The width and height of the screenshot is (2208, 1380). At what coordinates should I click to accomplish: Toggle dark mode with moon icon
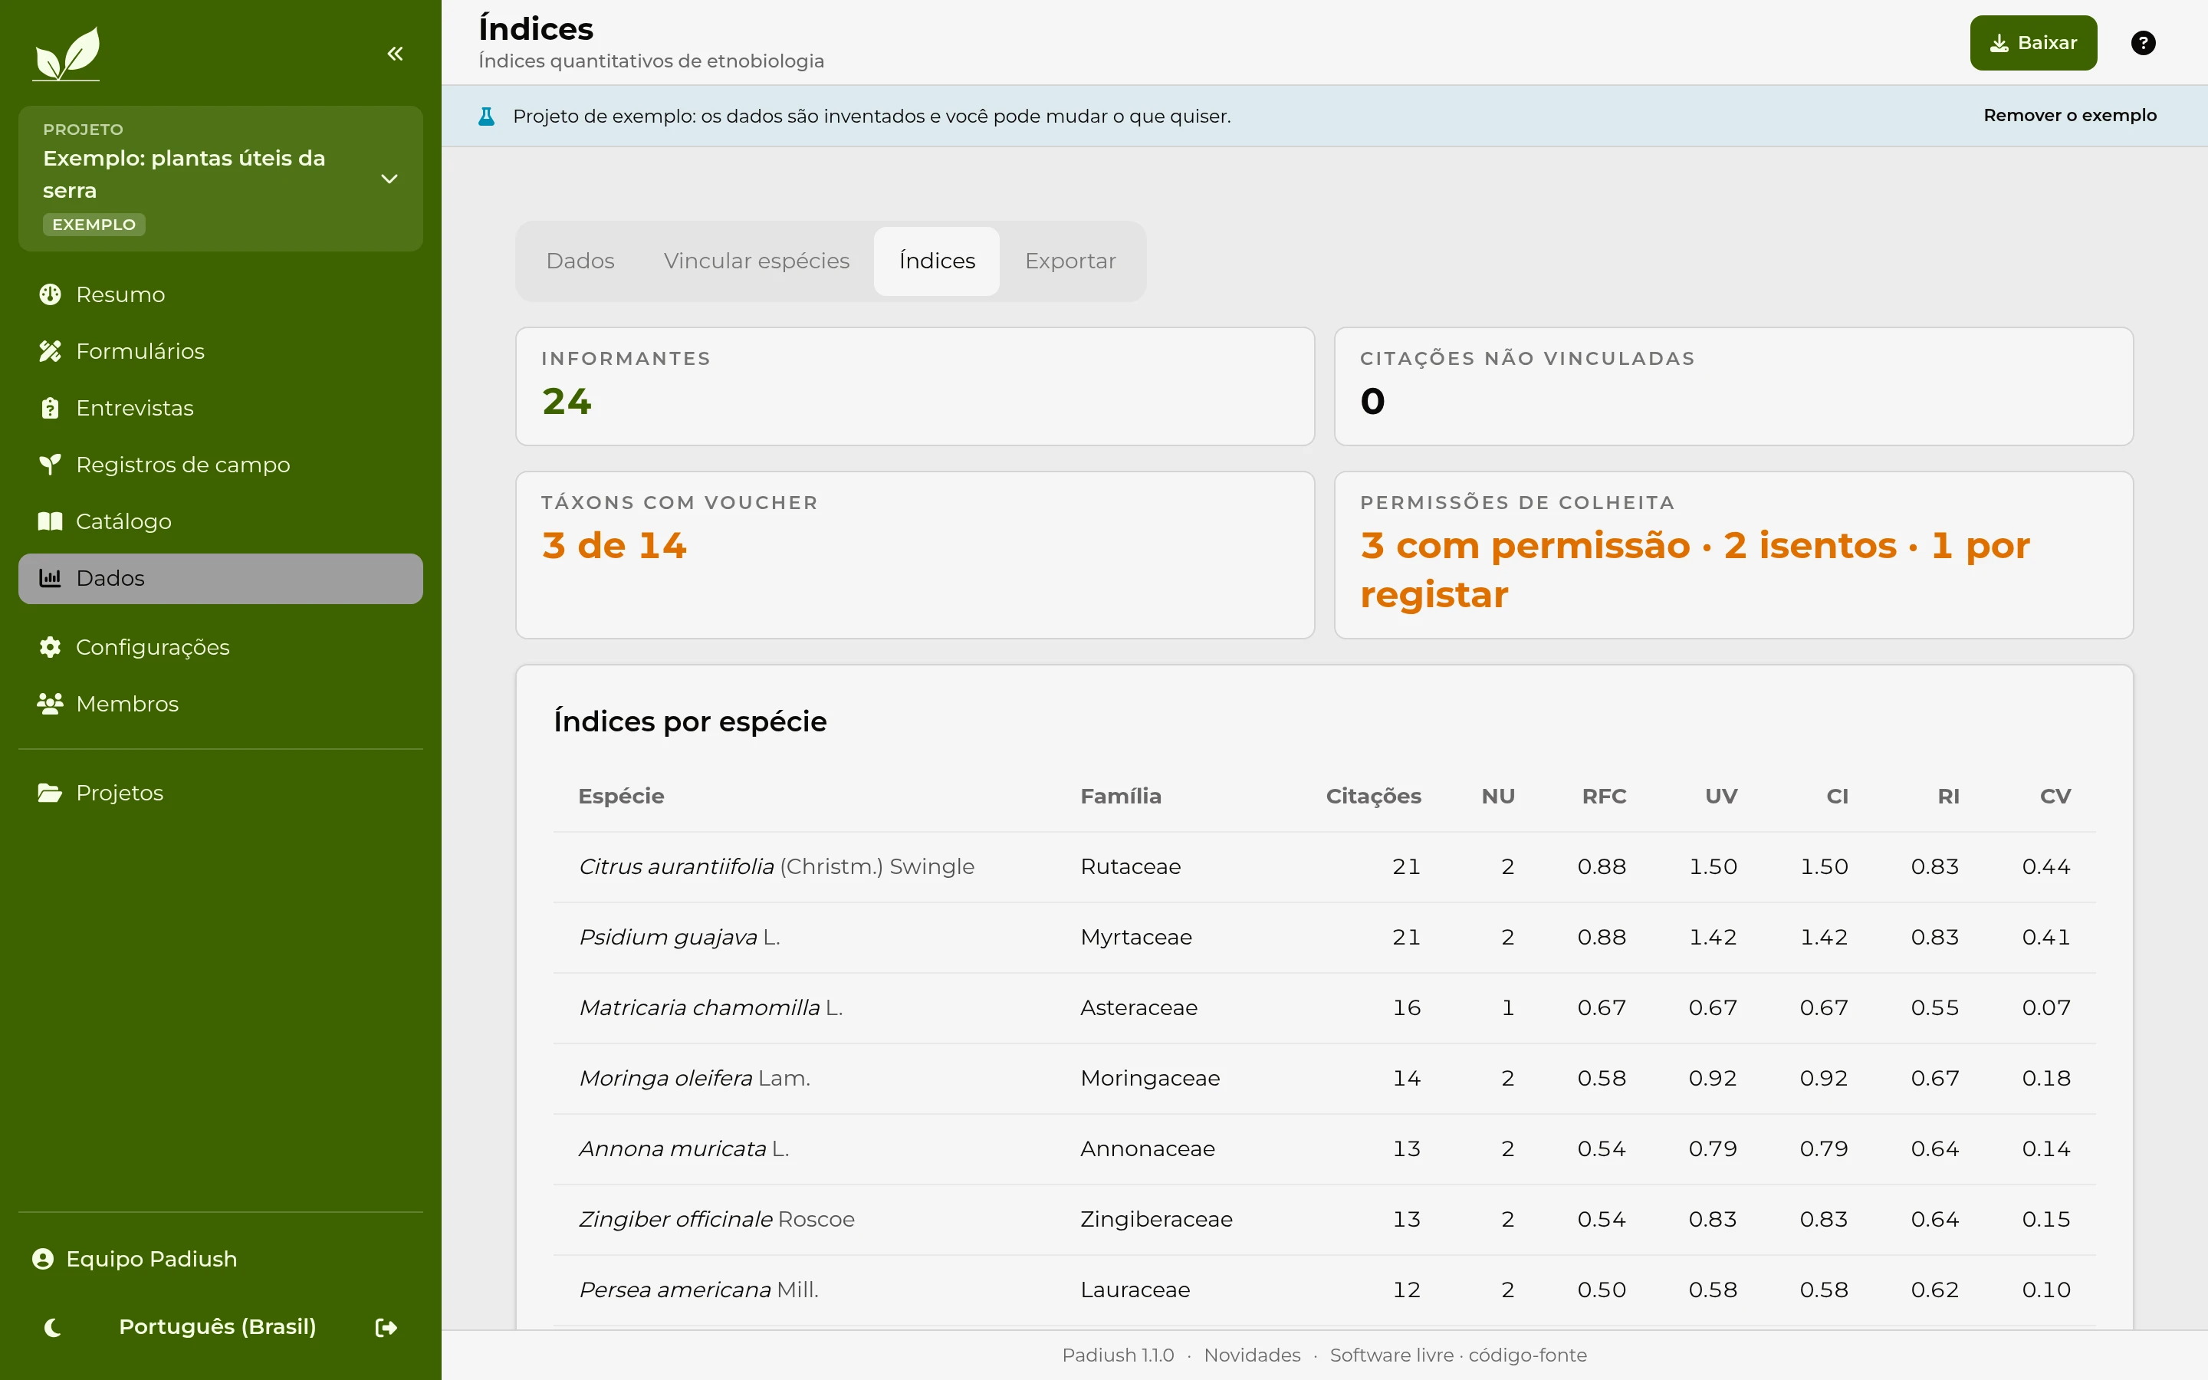tap(53, 1327)
